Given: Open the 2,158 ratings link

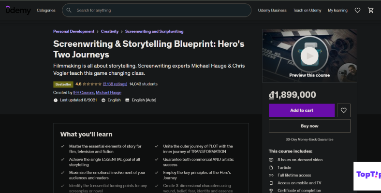Looking at the screenshot, I should [115, 84].
